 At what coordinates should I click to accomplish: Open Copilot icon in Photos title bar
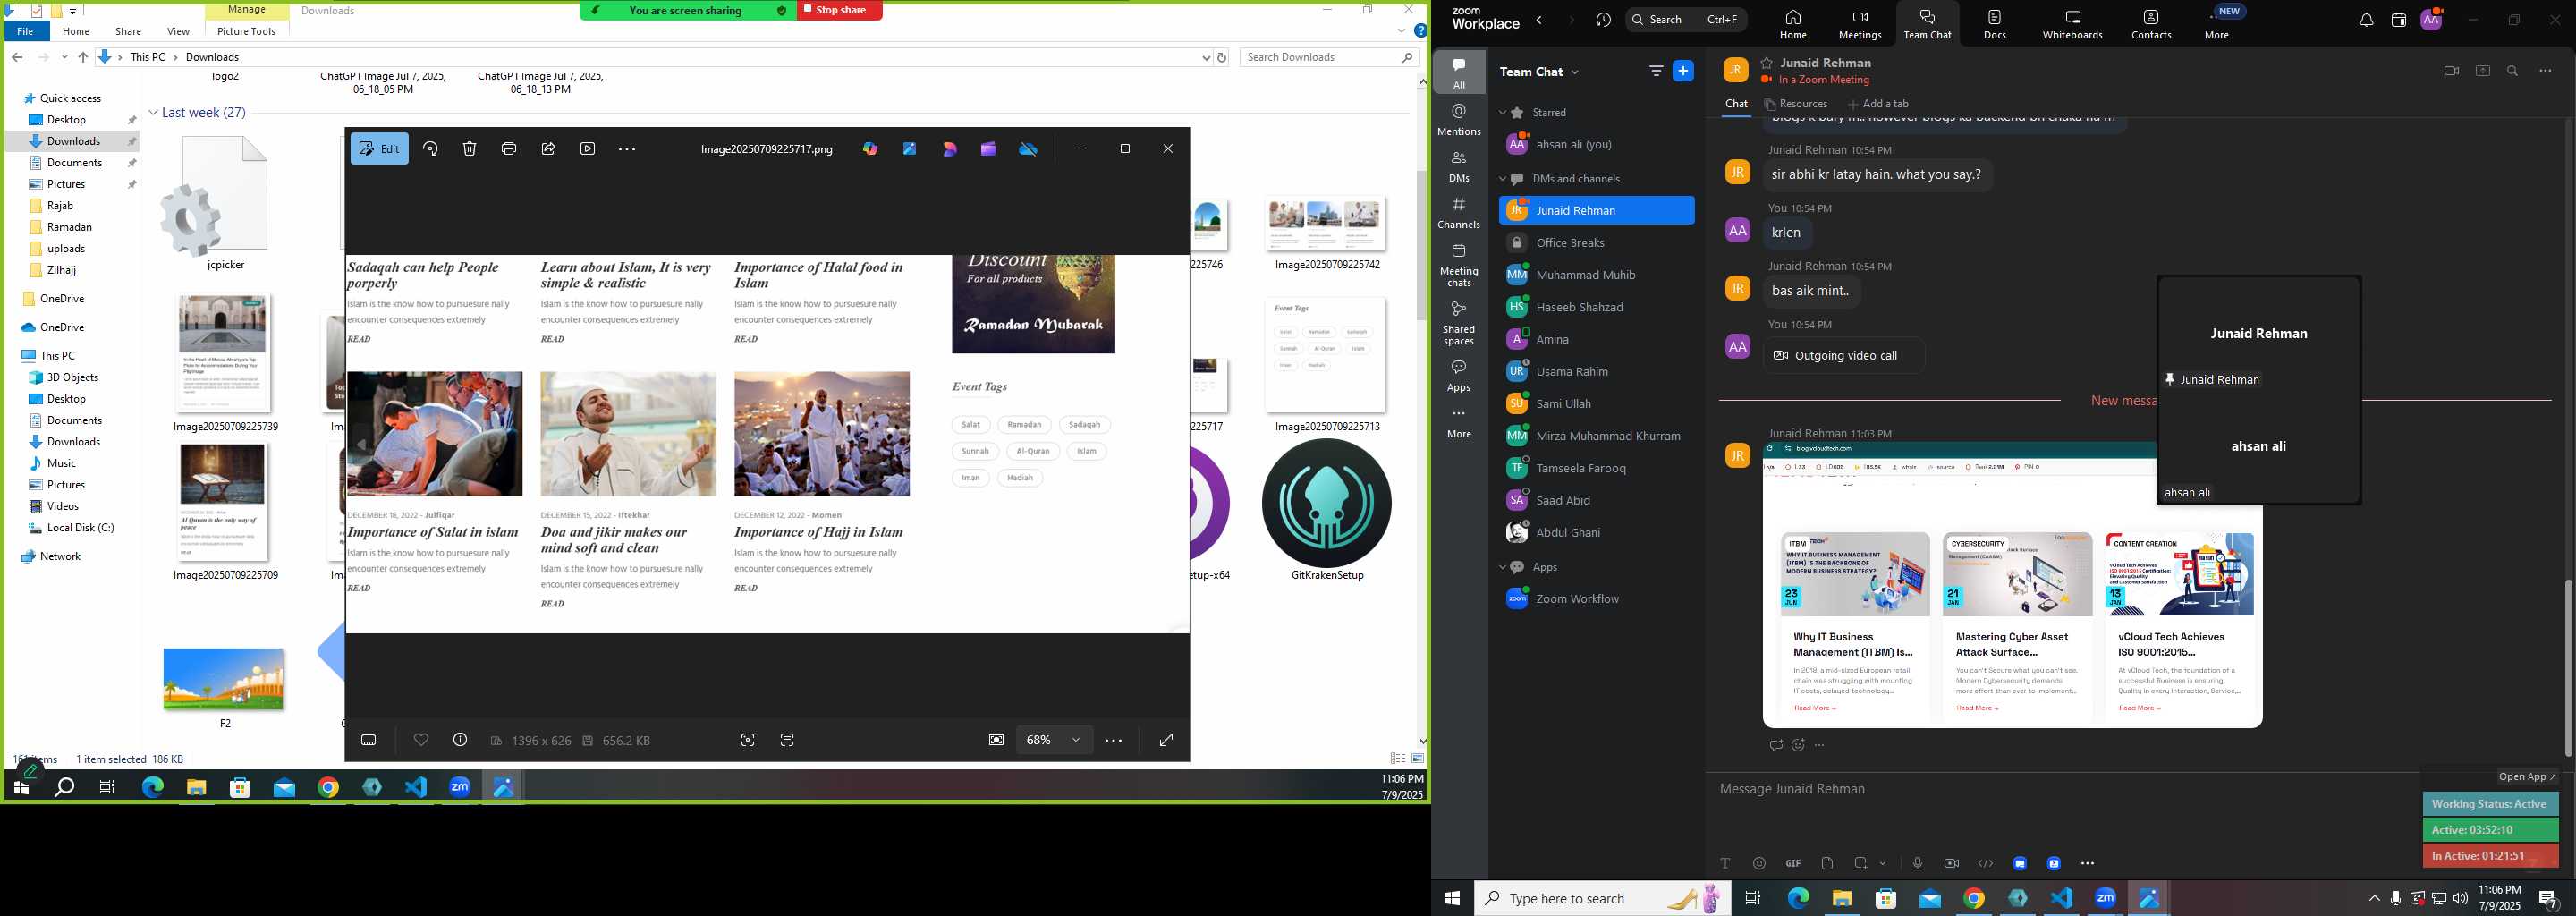(870, 149)
